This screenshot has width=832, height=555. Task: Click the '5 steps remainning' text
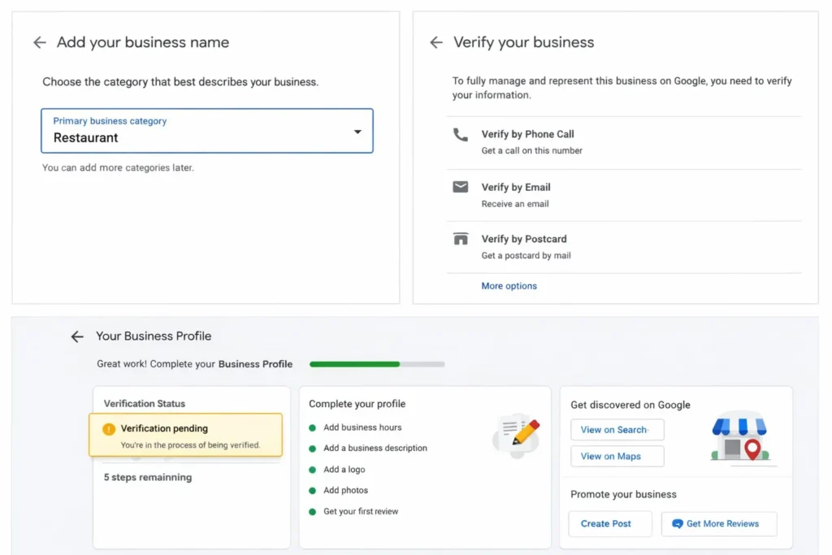pyautogui.click(x=148, y=478)
